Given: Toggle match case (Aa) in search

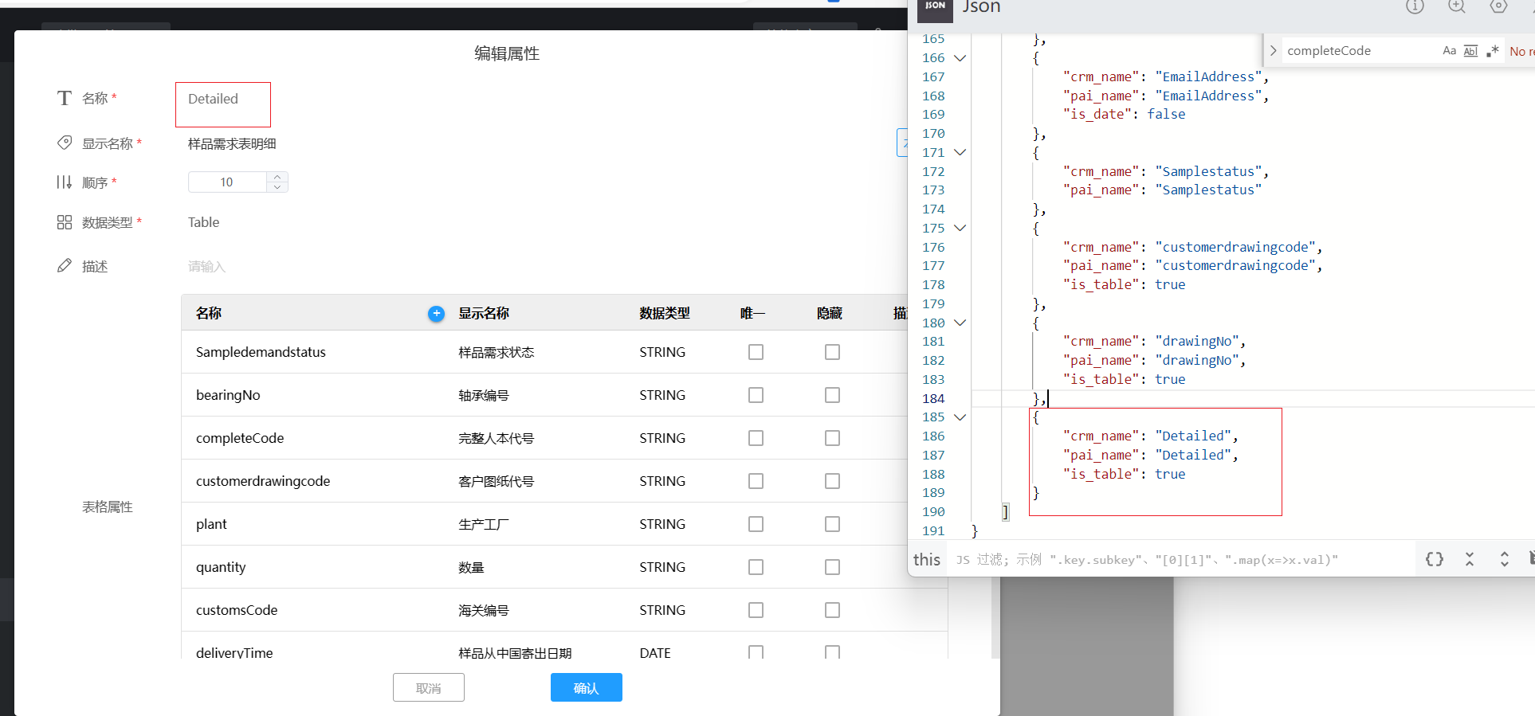Looking at the screenshot, I should (1449, 51).
